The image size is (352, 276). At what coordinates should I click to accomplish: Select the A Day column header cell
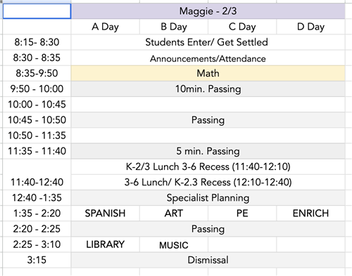coord(105,27)
